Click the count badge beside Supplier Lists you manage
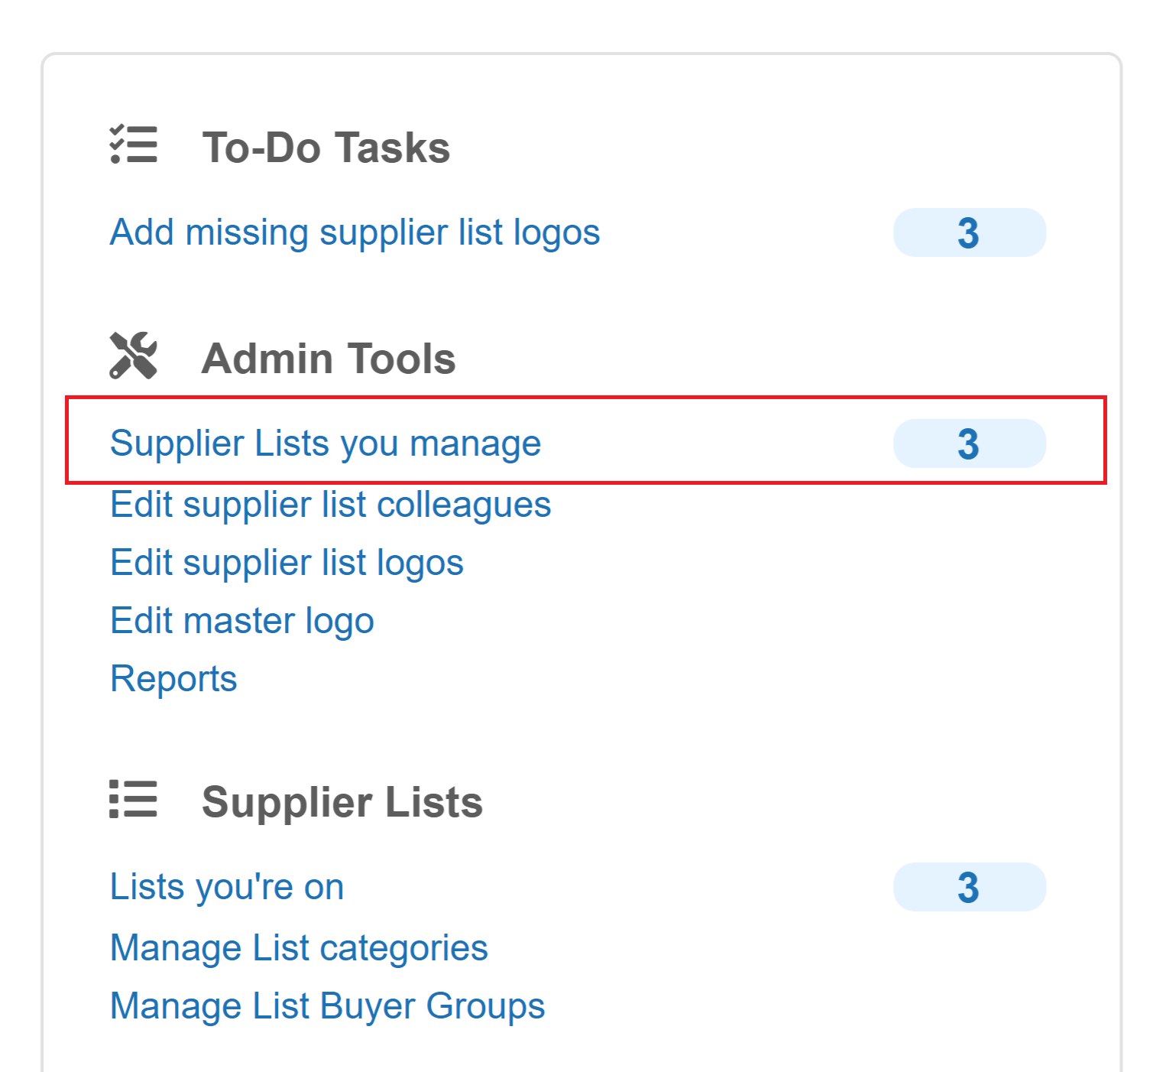The width and height of the screenshot is (1153, 1072). [x=969, y=443]
